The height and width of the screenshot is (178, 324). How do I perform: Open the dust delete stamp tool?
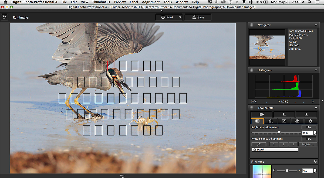pos(306,114)
